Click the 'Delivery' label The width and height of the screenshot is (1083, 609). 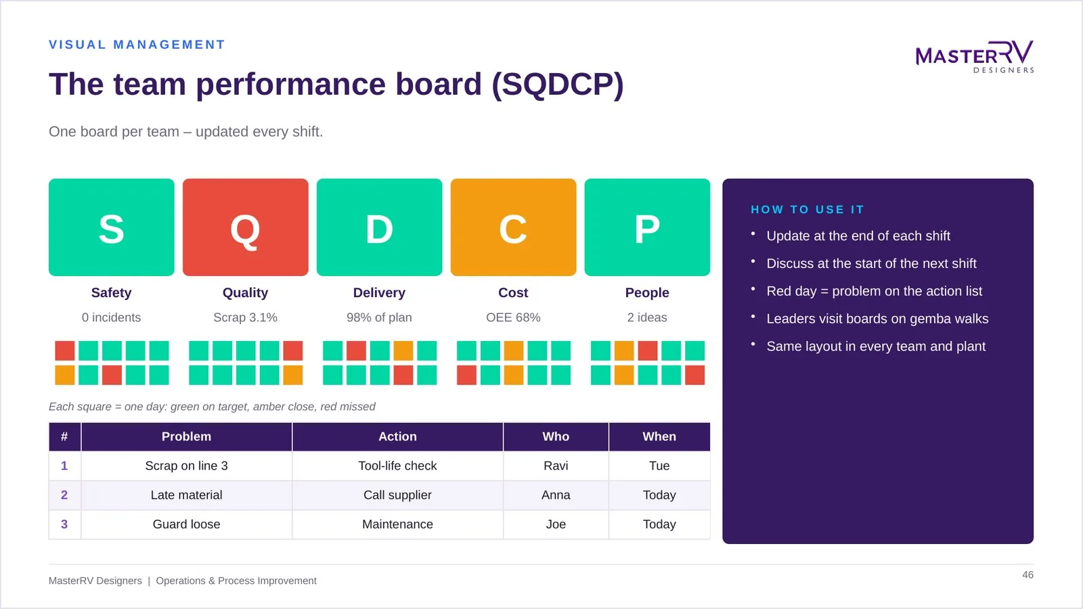(380, 293)
